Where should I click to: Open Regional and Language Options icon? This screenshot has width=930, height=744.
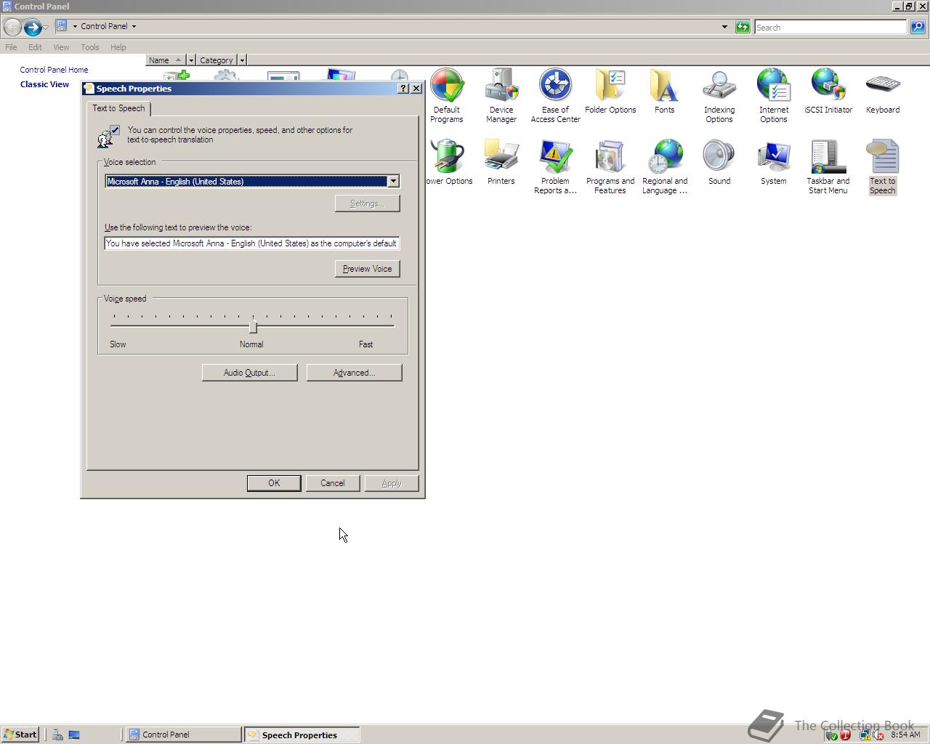665,166
